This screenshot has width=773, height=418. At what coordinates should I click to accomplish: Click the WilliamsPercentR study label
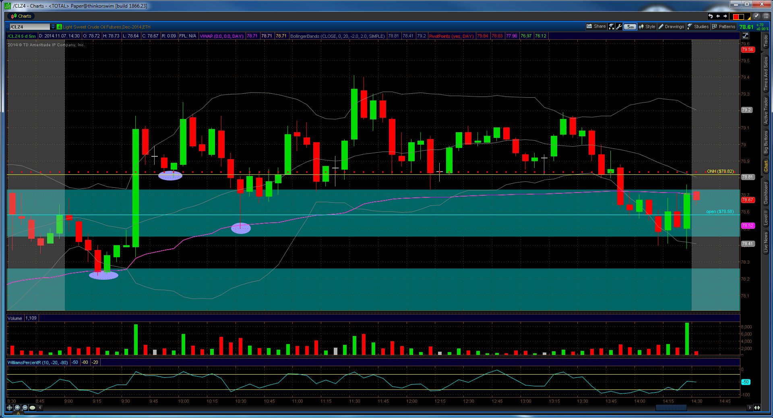click(38, 363)
